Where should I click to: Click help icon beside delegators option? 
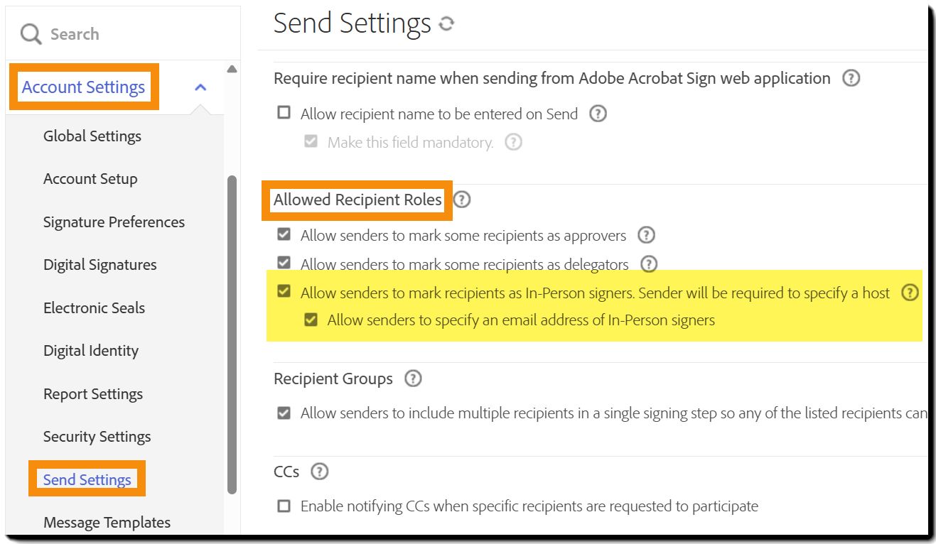click(648, 264)
